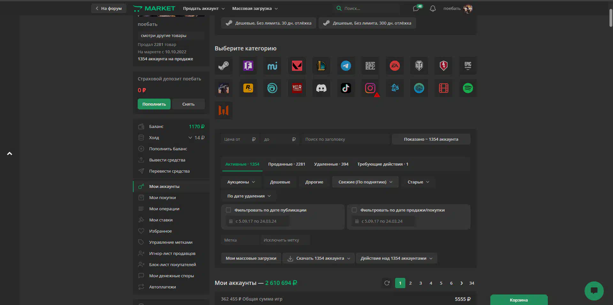Select the Fortnite category icon
613x305 pixels.
(248, 66)
